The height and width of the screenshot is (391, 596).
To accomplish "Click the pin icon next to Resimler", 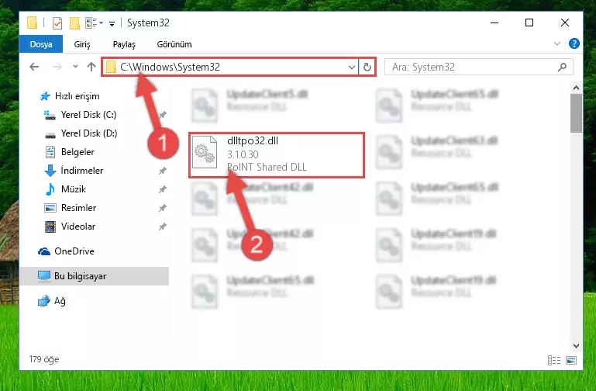I will (x=162, y=208).
